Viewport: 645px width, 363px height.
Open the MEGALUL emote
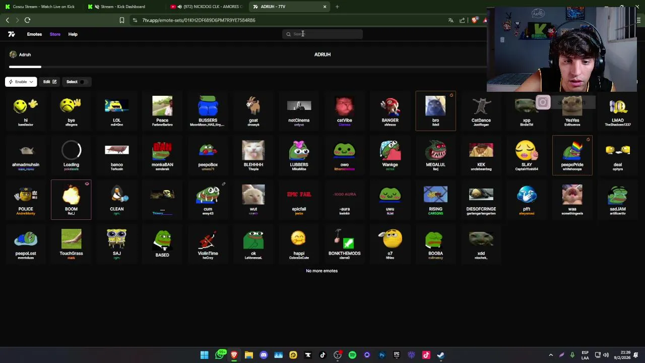click(x=435, y=155)
